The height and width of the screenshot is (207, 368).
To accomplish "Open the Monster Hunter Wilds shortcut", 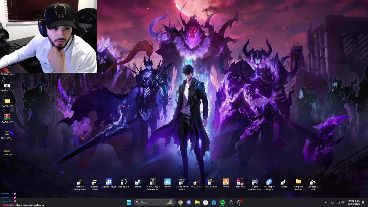I will (x=80, y=184).
